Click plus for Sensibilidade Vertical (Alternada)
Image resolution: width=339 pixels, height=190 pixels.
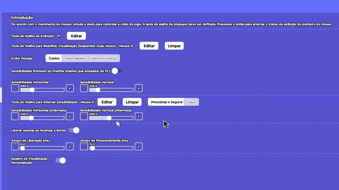(139, 116)
